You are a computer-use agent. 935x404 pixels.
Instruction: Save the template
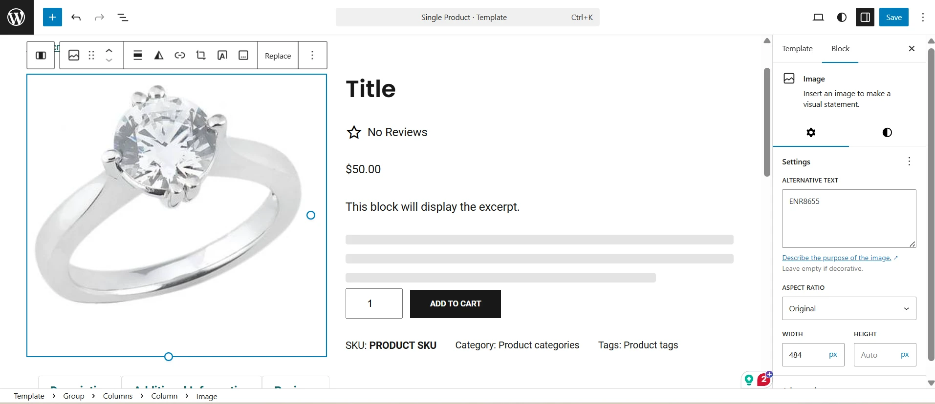pyautogui.click(x=894, y=17)
